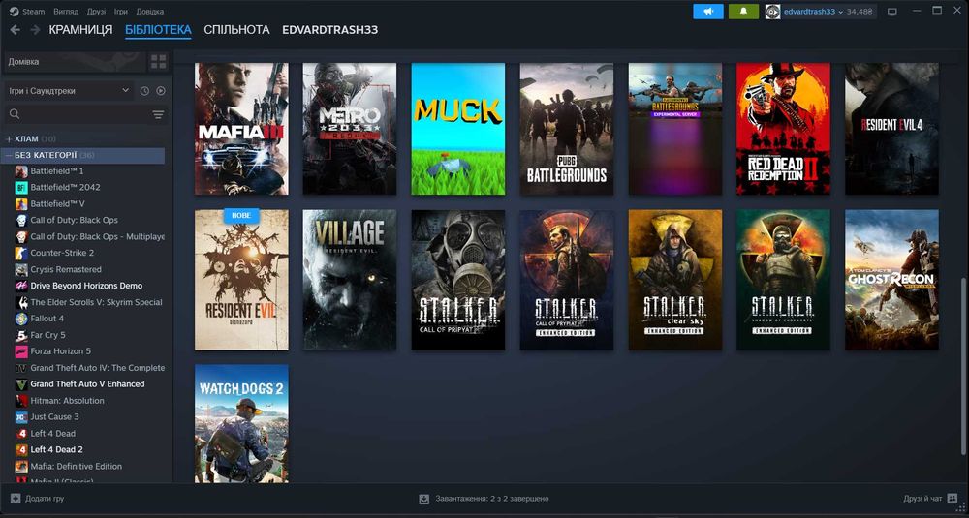Click the Forza Horizon 5 game icon

(x=21, y=351)
